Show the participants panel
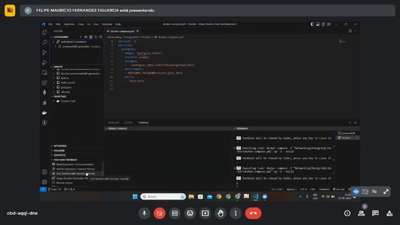The height and width of the screenshot is (225, 400). tap(361, 213)
